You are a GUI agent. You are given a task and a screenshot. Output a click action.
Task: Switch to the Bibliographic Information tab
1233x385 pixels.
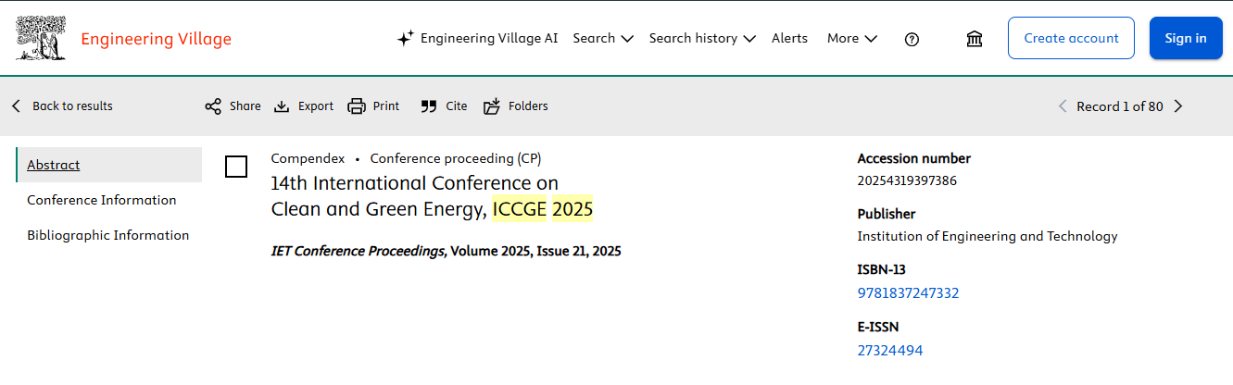coord(108,235)
